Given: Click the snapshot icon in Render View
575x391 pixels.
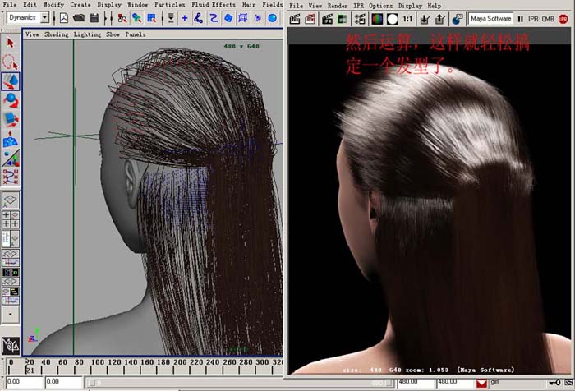Looking at the screenshot, I should [343, 19].
